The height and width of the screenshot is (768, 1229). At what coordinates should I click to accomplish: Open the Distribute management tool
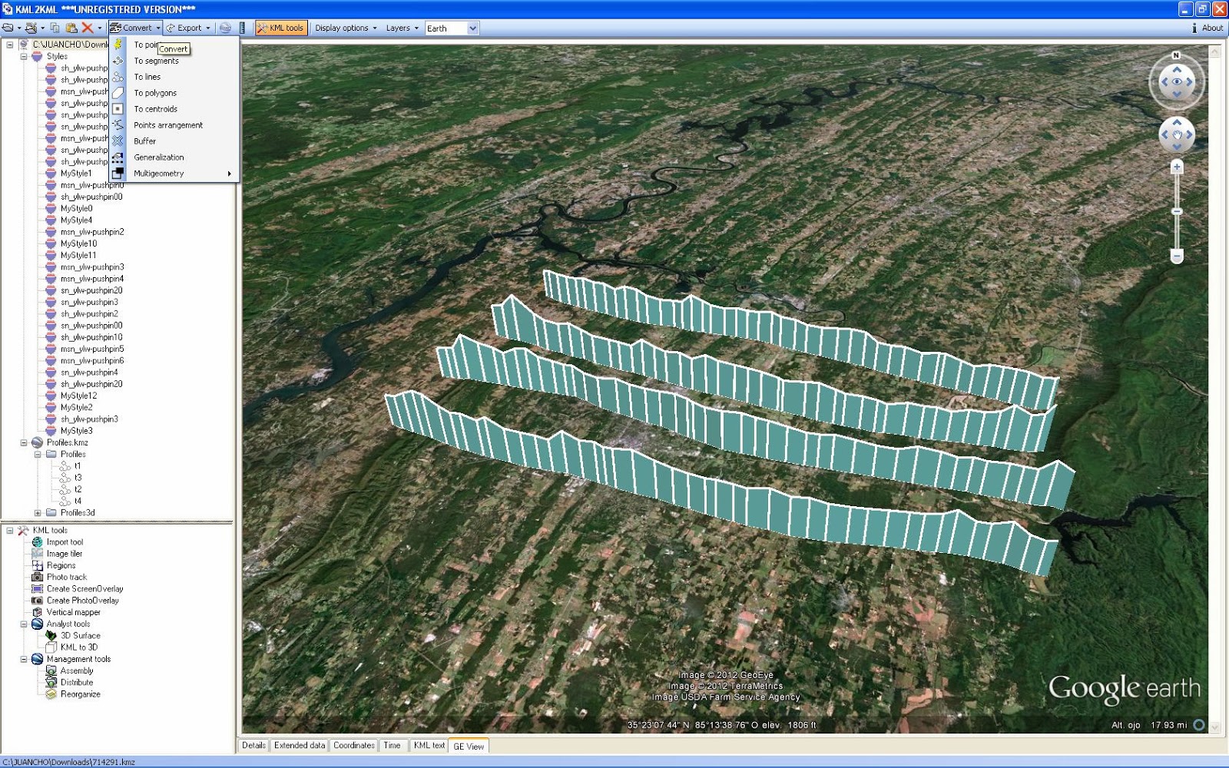pyautogui.click(x=77, y=683)
